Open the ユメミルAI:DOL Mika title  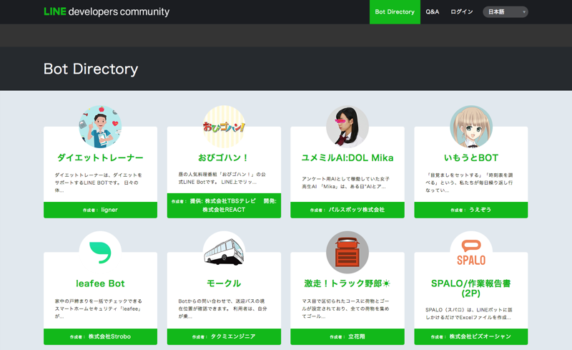(347, 158)
